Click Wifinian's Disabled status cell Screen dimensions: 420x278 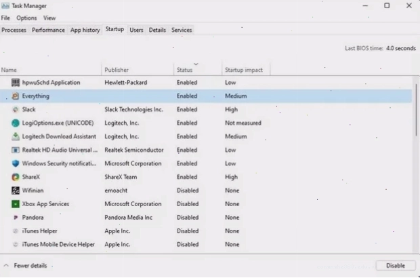pos(188,191)
